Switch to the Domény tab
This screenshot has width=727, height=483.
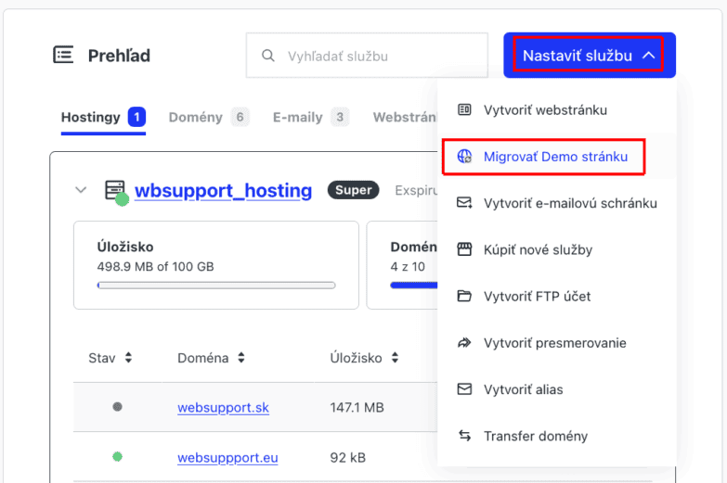point(195,118)
